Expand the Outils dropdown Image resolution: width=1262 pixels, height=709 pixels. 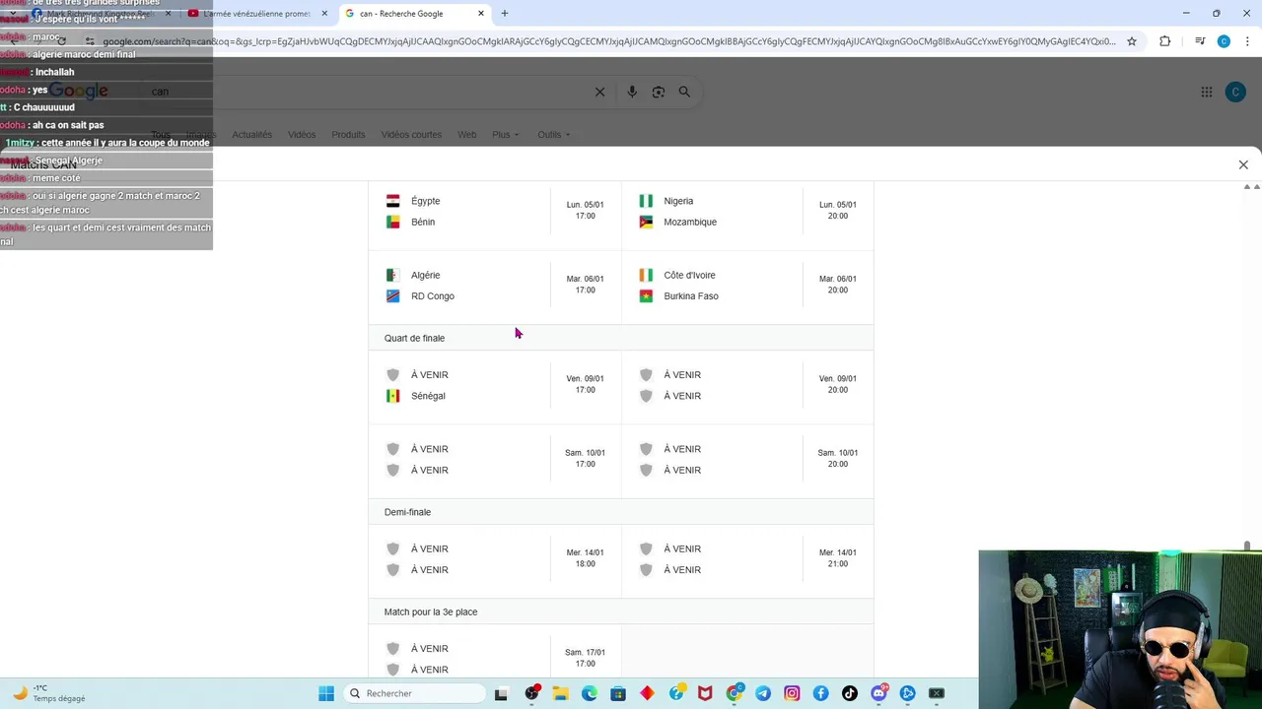coord(553,135)
